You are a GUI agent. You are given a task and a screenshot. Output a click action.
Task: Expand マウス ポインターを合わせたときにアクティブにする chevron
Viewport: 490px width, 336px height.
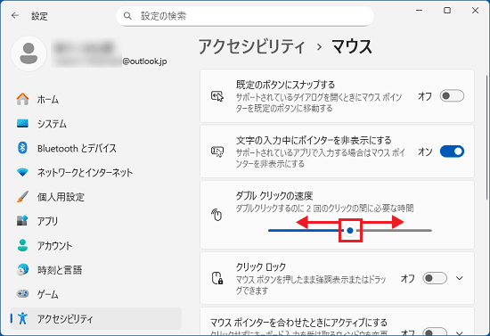click(459, 332)
